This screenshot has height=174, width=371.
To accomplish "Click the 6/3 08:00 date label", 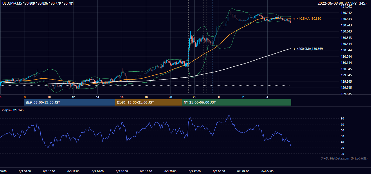I will pyautogui.click(x=25, y=171).
